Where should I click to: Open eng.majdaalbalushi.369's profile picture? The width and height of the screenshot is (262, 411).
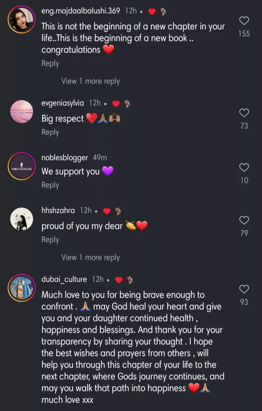pos(22,20)
